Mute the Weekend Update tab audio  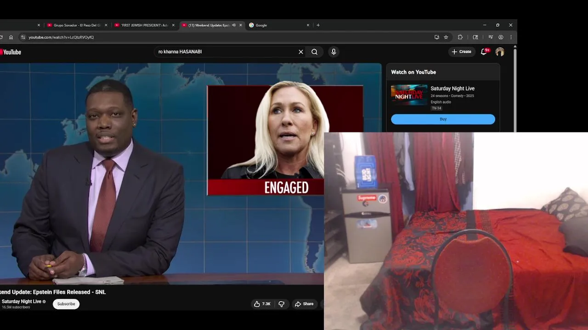[234, 25]
